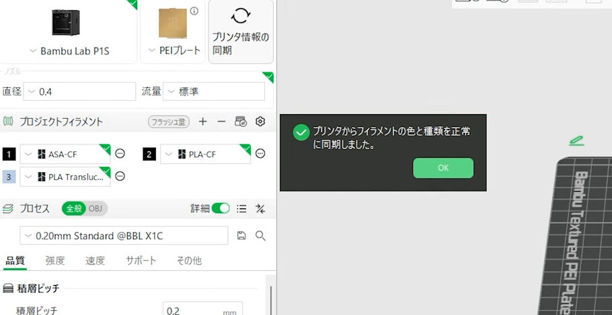Screen dimensions: 612x315
Task: Save the process preset with disk icon
Action: [x=241, y=236]
